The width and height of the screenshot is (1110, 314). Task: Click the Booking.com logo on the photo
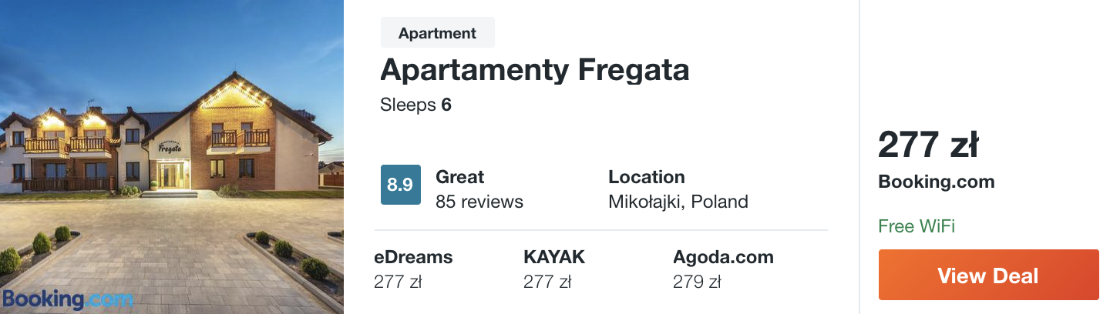pos(68,299)
